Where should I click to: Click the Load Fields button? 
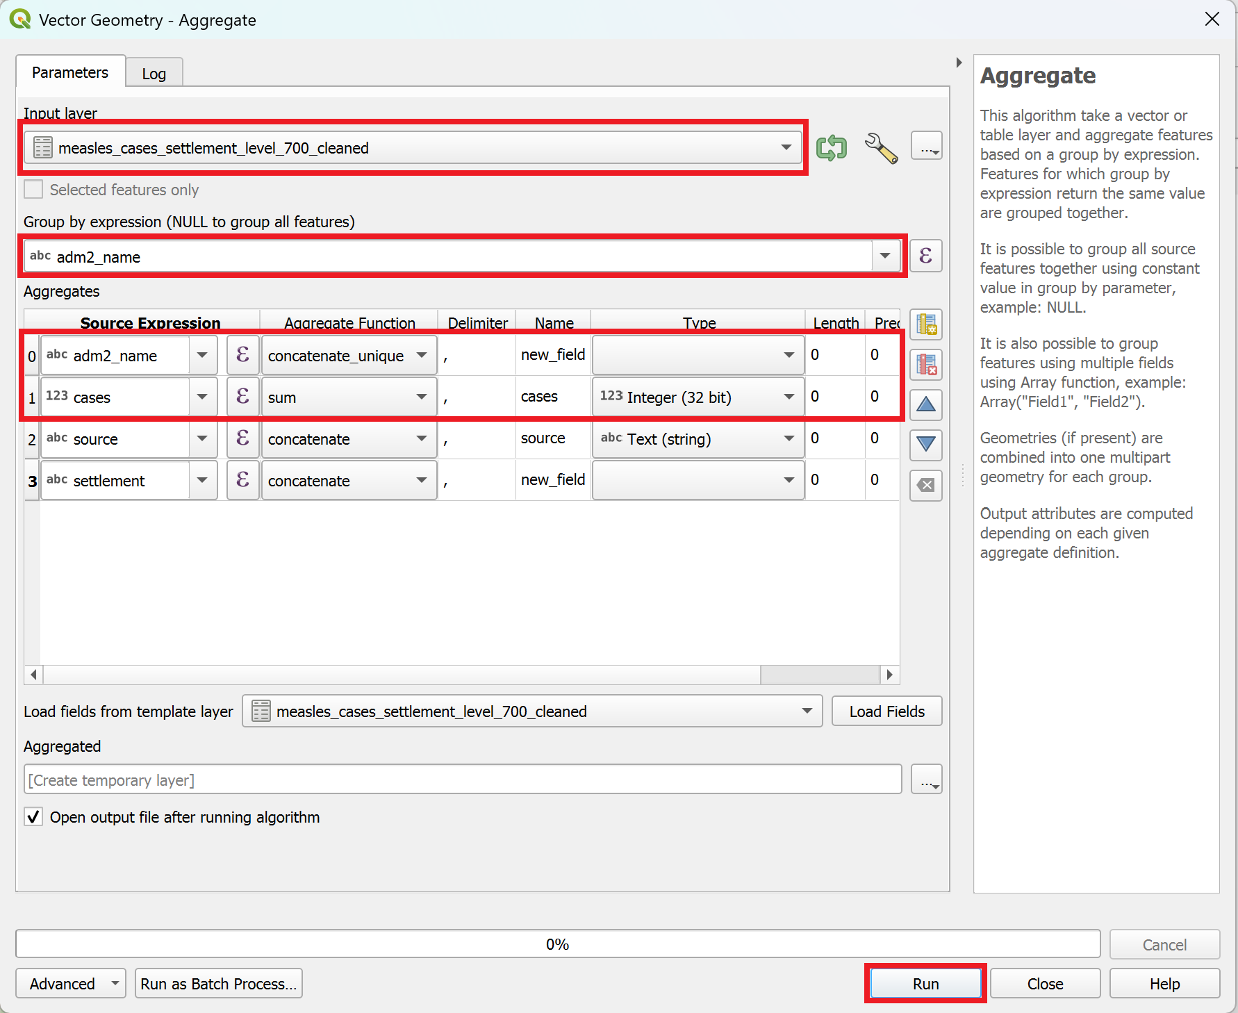pyautogui.click(x=886, y=711)
